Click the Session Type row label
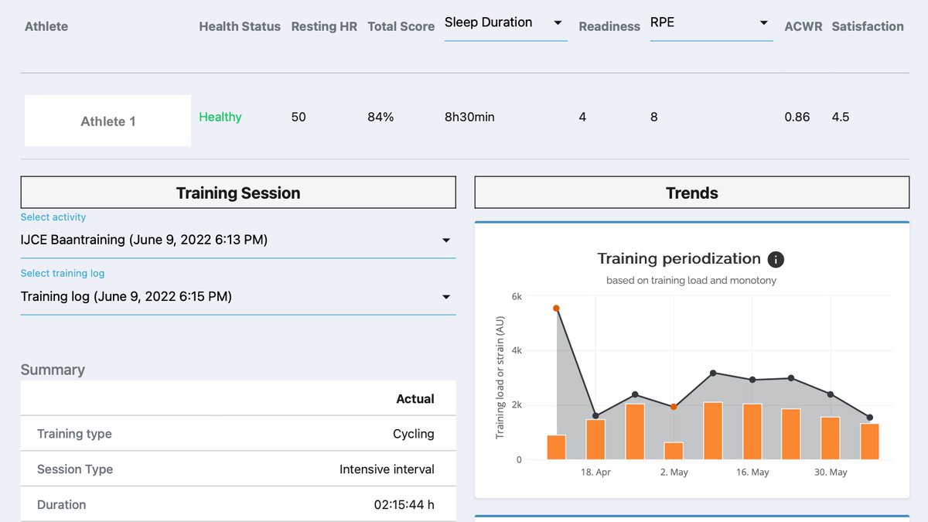928x522 pixels. 75,469
